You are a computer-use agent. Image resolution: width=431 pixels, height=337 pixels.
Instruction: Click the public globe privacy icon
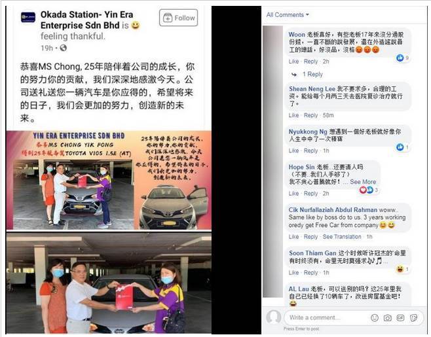click(x=64, y=48)
